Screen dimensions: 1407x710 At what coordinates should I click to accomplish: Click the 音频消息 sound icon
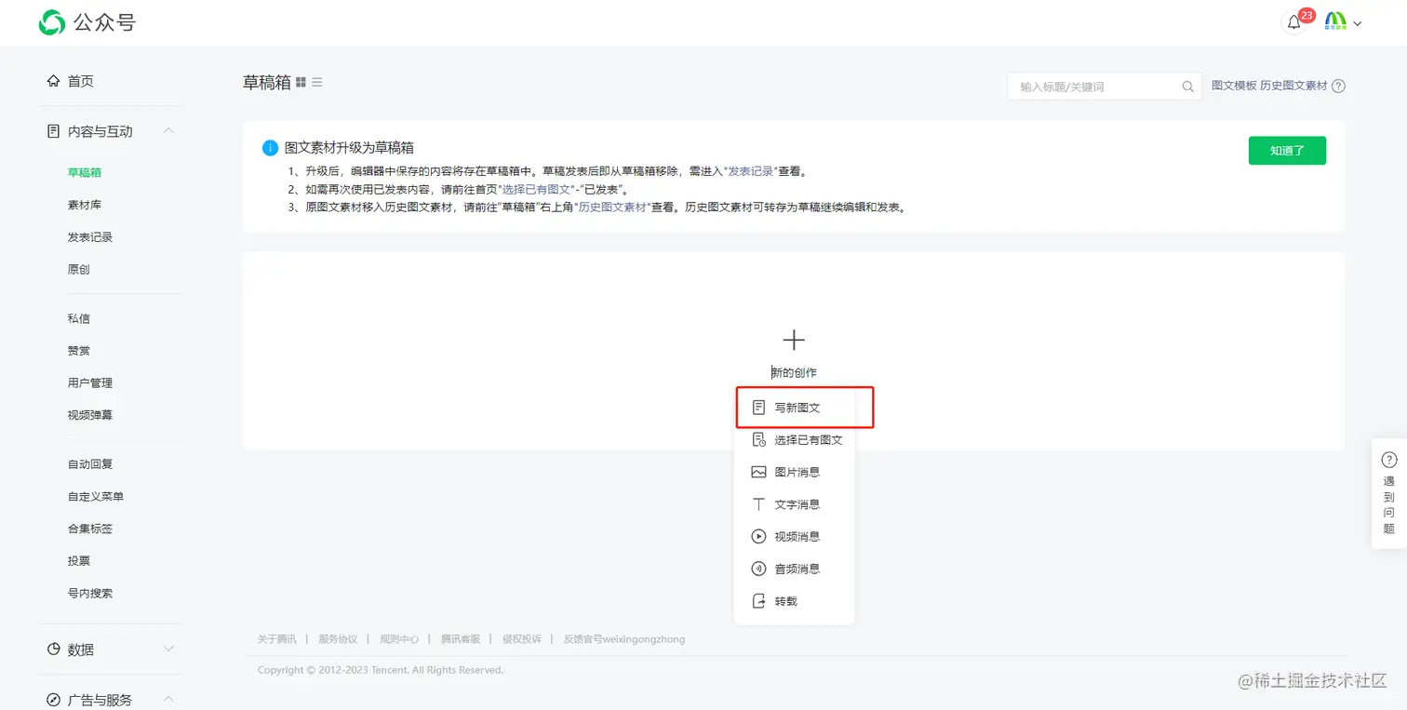[x=758, y=569]
